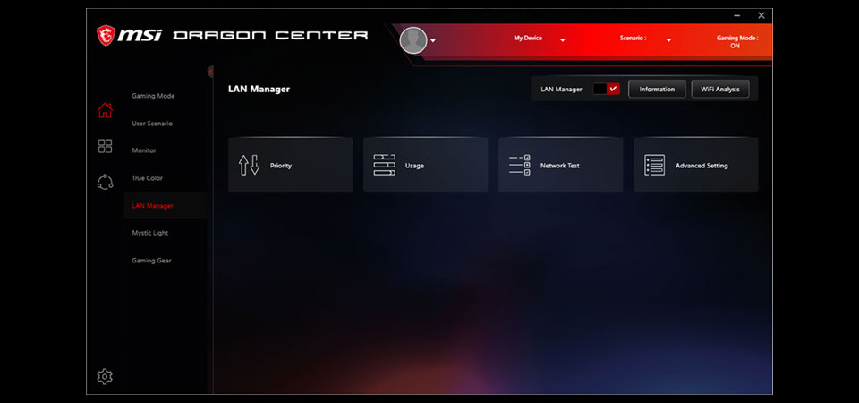Click the Gaming Mode: ON indicator
The image size is (859, 403).
pyautogui.click(x=736, y=42)
